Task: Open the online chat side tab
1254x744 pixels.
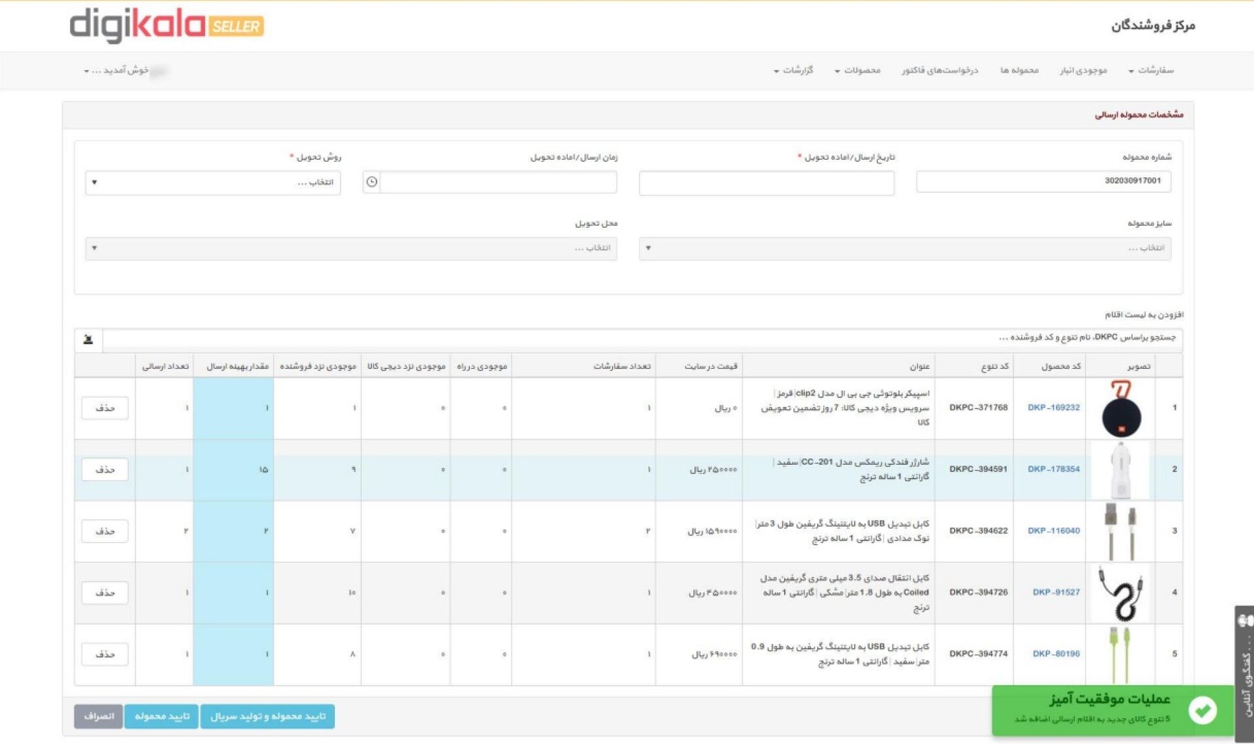Action: (x=1244, y=675)
